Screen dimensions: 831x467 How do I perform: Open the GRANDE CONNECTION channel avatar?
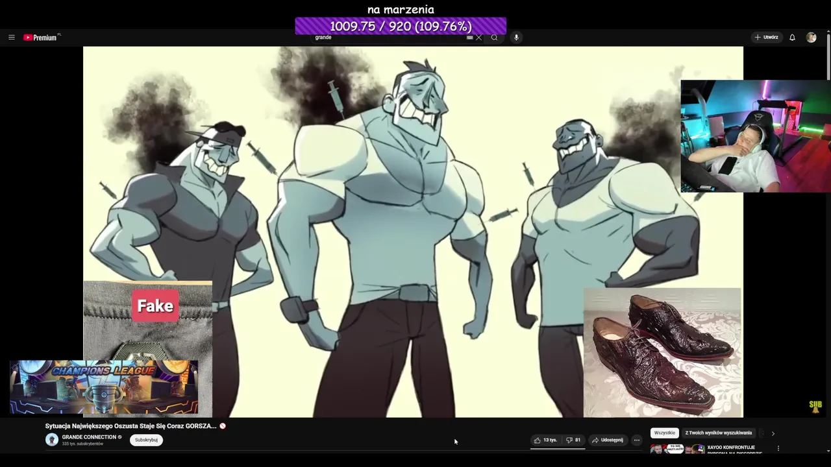pyautogui.click(x=52, y=440)
